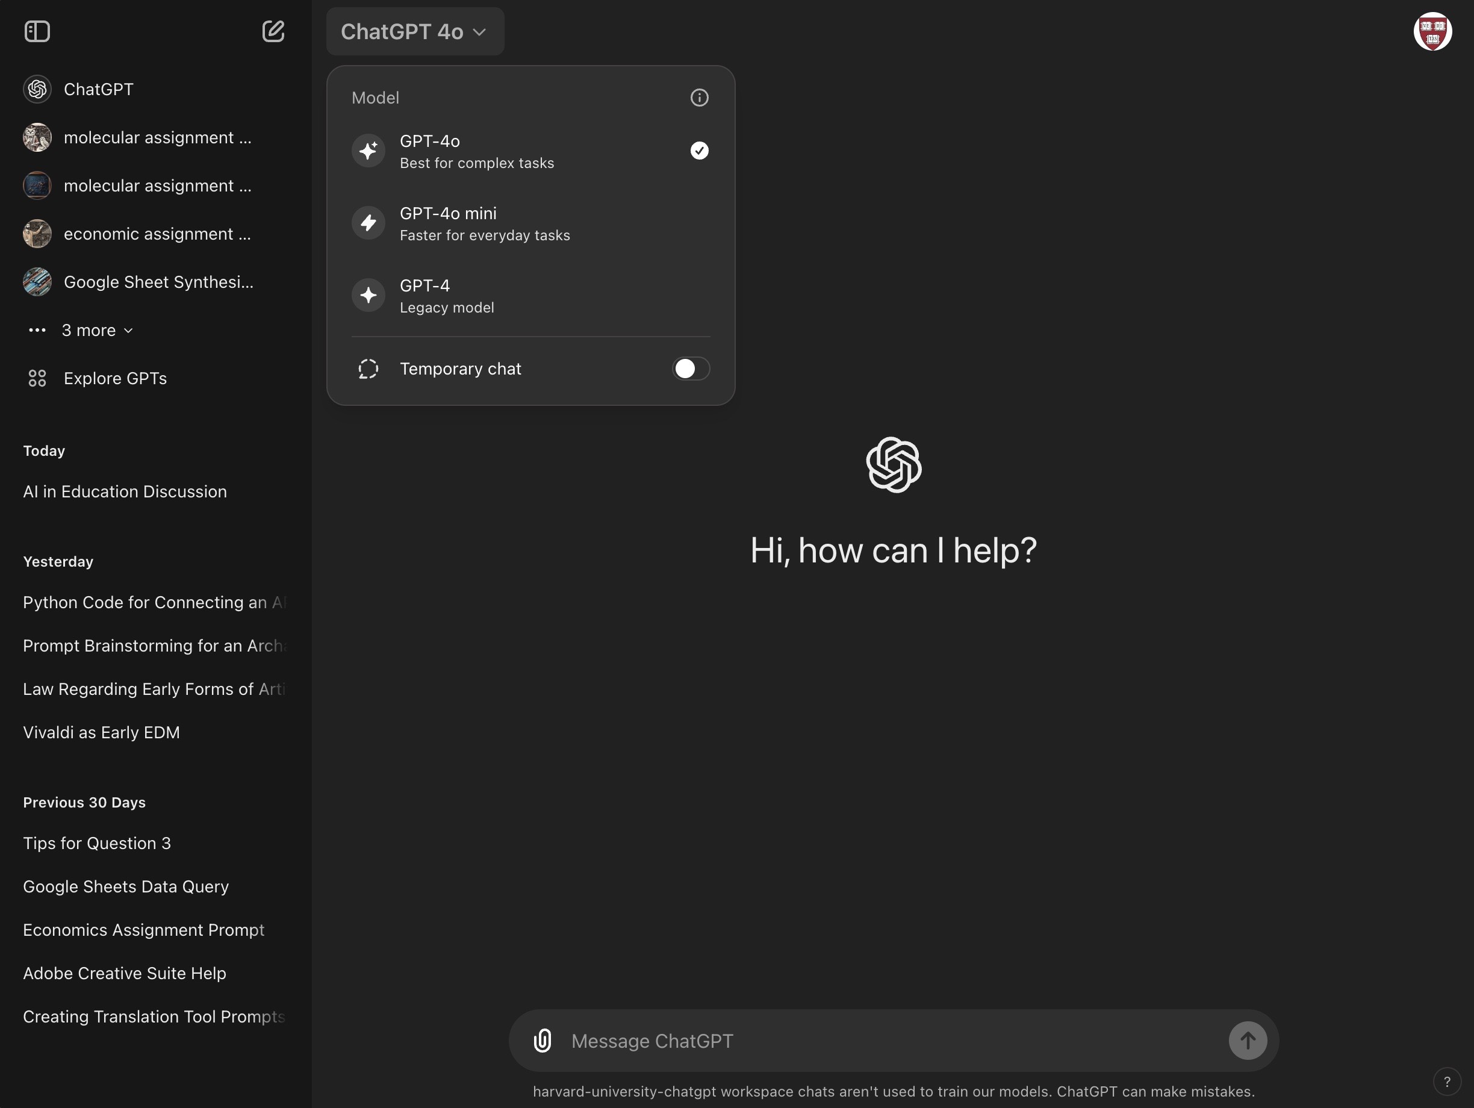1474x1108 pixels.
Task: Enable the Temporary chat toggle
Action: 691,369
